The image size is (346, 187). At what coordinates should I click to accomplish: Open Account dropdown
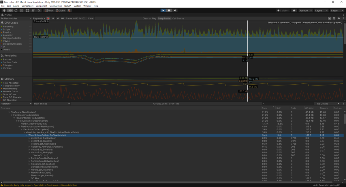[x=305, y=10]
